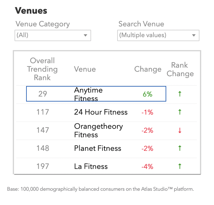Click 24 Hour Fitness rank change arrow
Viewport: 214px width, 205px height.
[x=180, y=112]
